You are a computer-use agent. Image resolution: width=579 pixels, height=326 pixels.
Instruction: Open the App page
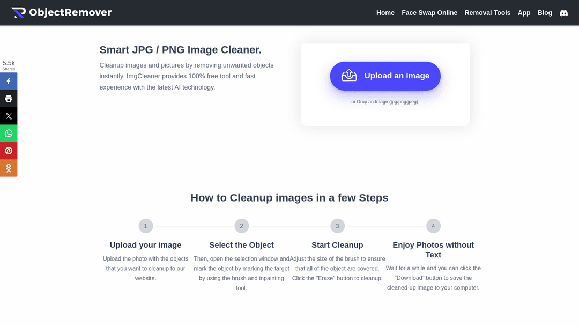click(524, 13)
